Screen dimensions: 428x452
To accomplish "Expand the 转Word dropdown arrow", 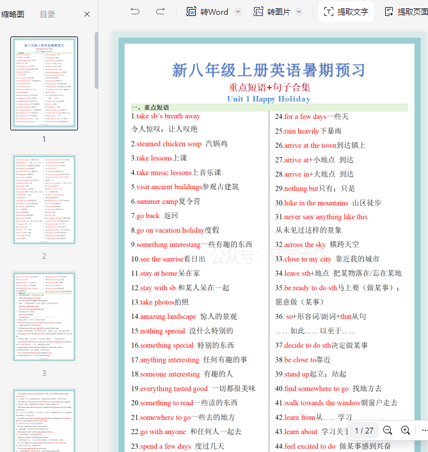I will tap(238, 12).
